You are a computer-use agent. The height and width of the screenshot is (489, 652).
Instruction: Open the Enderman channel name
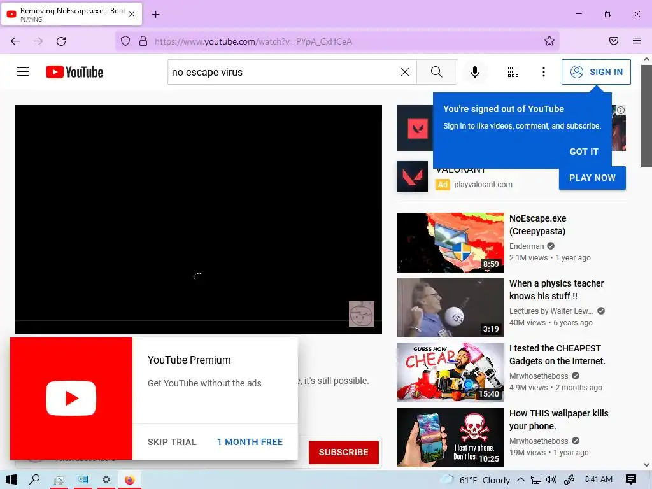click(527, 246)
